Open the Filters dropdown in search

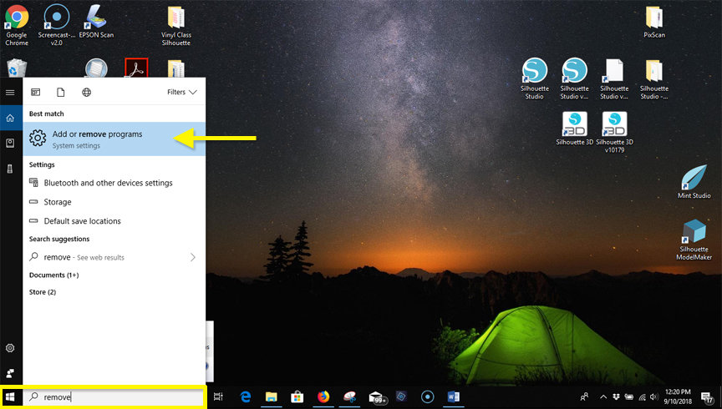tap(181, 92)
